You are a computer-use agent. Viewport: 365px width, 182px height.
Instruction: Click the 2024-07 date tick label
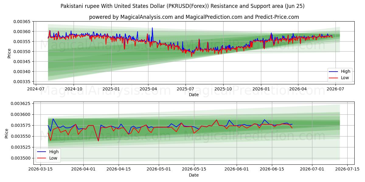(x=36, y=89)
